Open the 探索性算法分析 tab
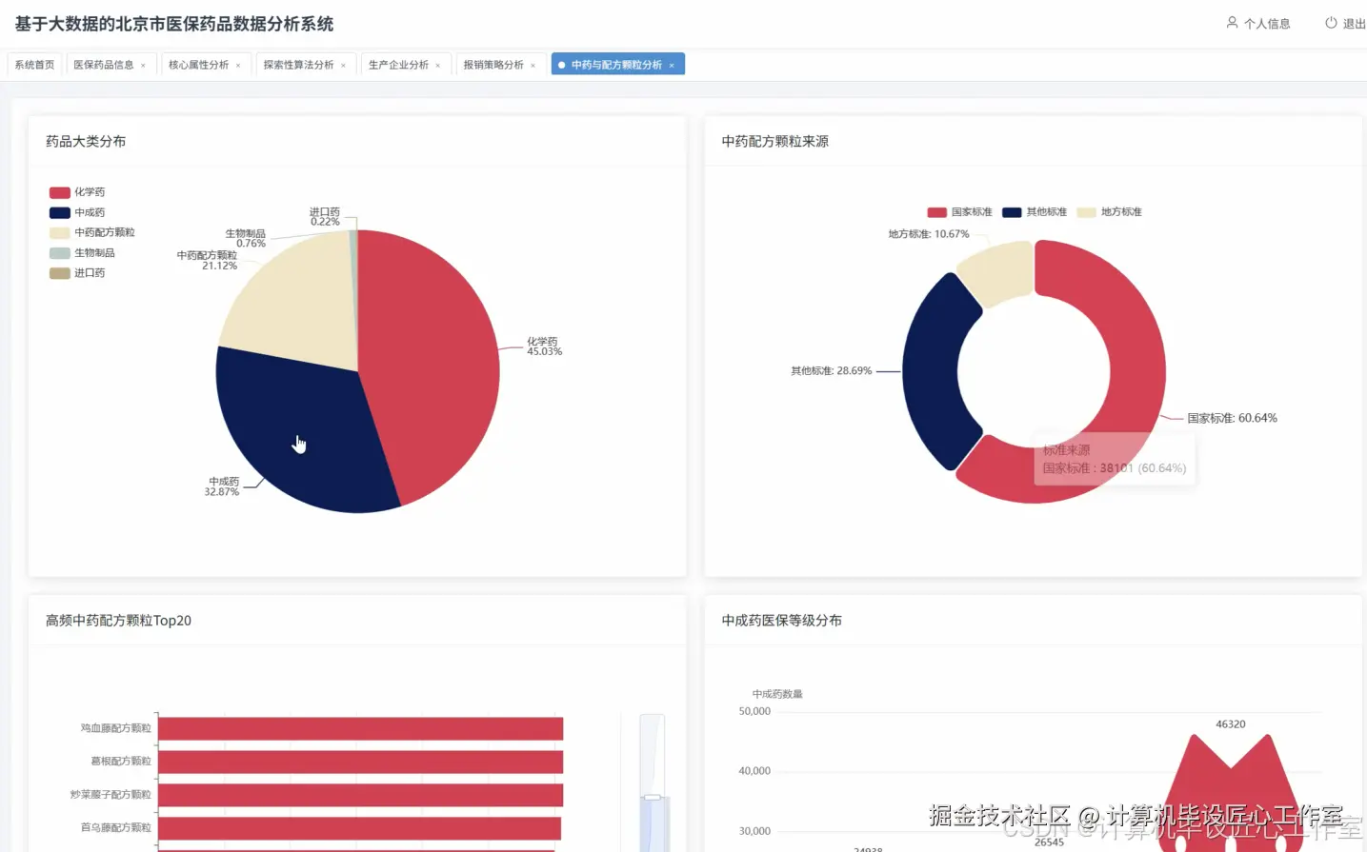The width and height of the screenshot is (1367, 852). pyautogui.click(x=298, y=65)
